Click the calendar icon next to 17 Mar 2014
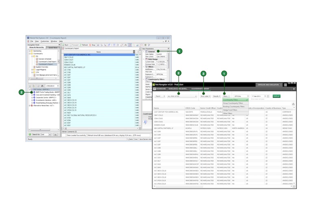 [268, 96]
